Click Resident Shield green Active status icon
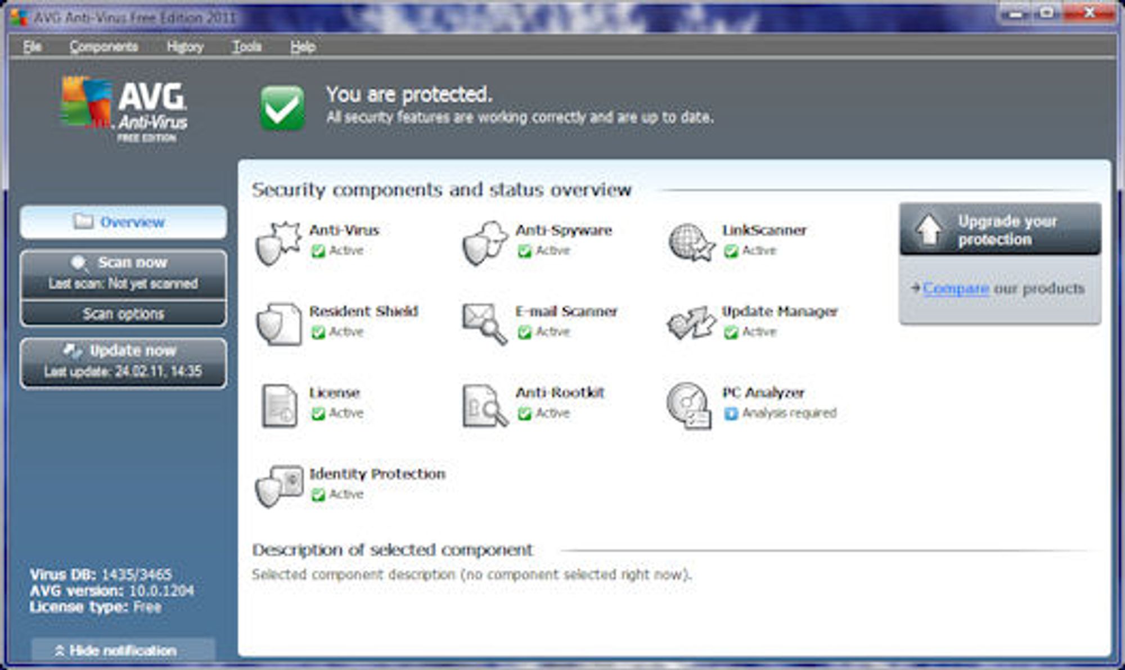This screenshot has width=1125, height=670. point(318,332)
